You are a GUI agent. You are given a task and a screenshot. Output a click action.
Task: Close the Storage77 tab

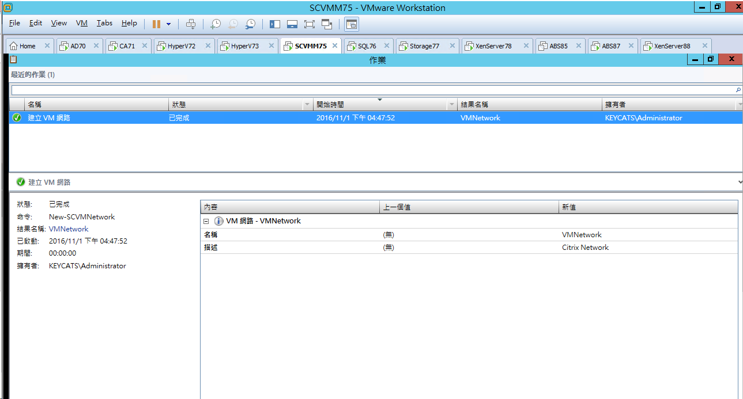[x=452, y=46]
